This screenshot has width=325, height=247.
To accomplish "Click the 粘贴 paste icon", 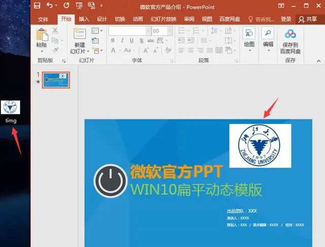I will pyautogui.click(x=42, y=34).
